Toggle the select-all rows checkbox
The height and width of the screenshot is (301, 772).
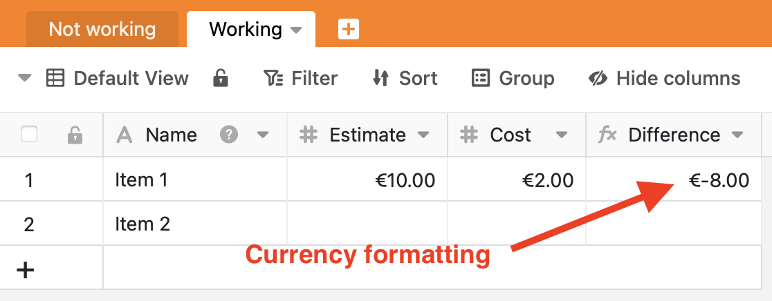coord(29,135)
